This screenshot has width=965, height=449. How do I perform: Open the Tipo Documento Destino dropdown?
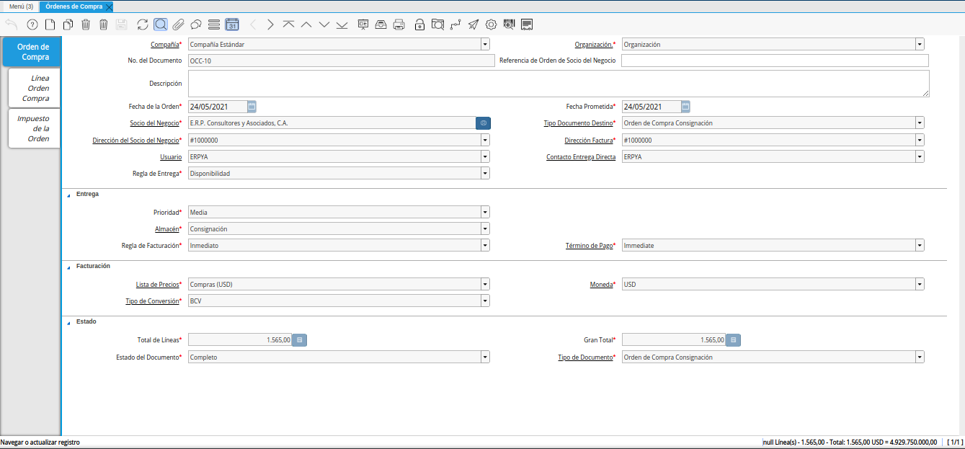(x=920, y=123)
